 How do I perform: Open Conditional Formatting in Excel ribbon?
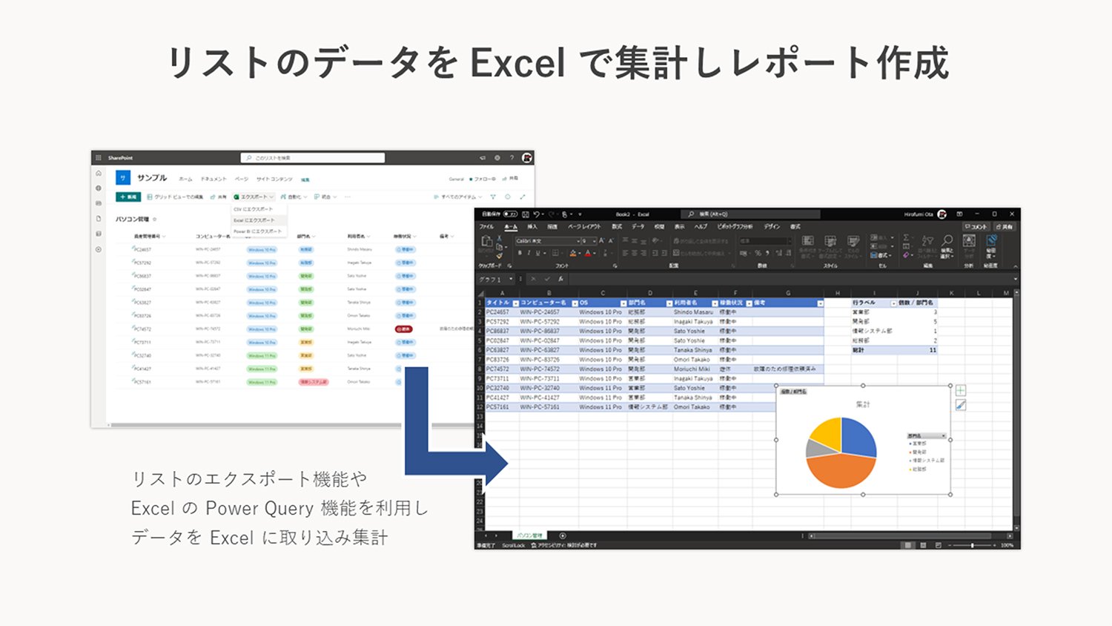pos(808,246)
